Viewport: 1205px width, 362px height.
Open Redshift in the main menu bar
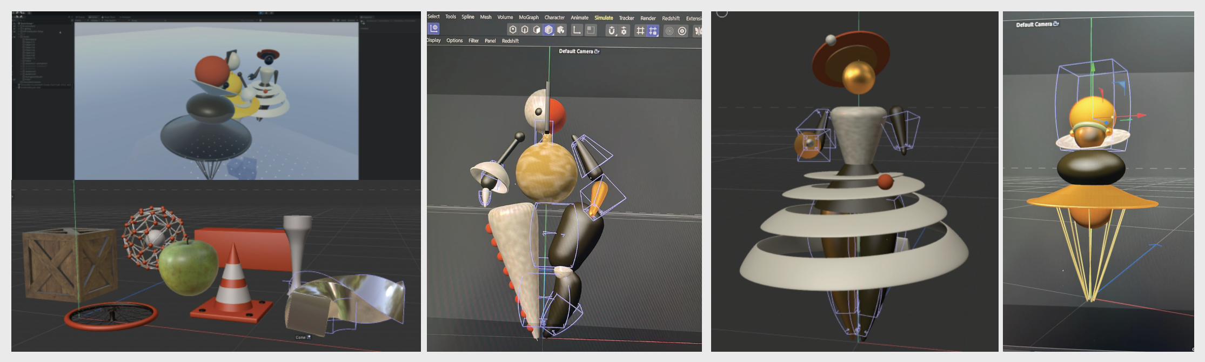pyautogui.click(x=671, y=18)
